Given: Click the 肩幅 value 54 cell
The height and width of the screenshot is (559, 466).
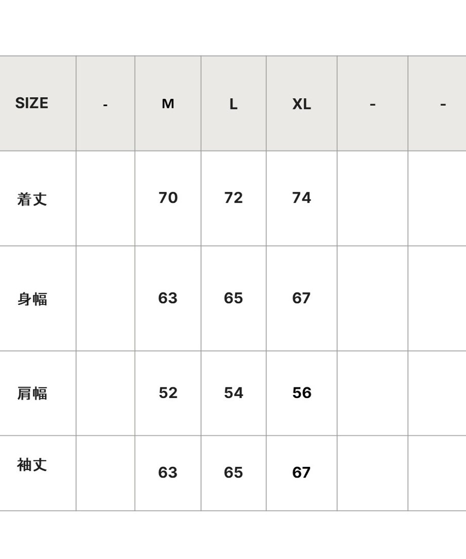Looking at the screenshot, I should click(234, 393).
